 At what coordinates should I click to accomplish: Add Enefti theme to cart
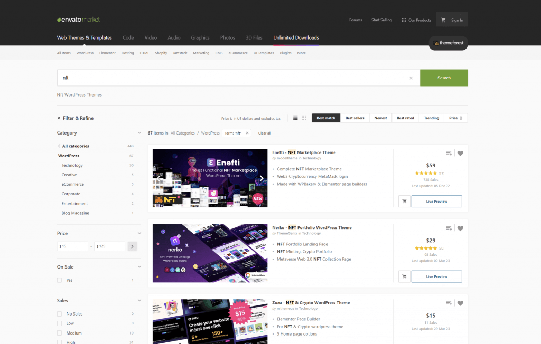point(404,202)
